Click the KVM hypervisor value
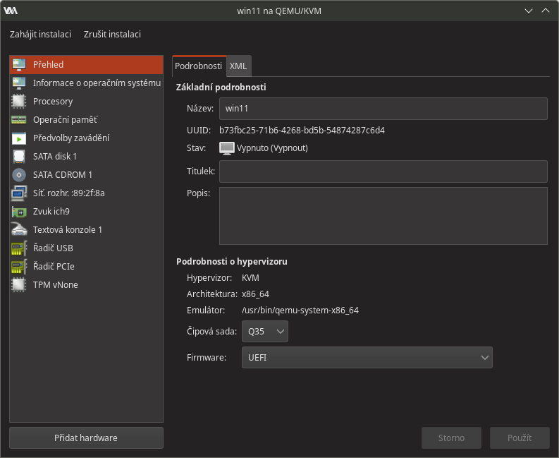Viewport: 559px width, 458px height. point(250,278)
